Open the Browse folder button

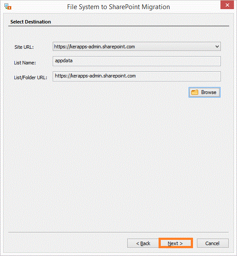[204, 92]
